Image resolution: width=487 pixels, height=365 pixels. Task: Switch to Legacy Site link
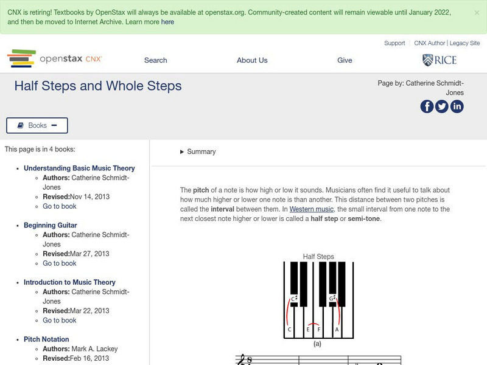tap(464, 43)
